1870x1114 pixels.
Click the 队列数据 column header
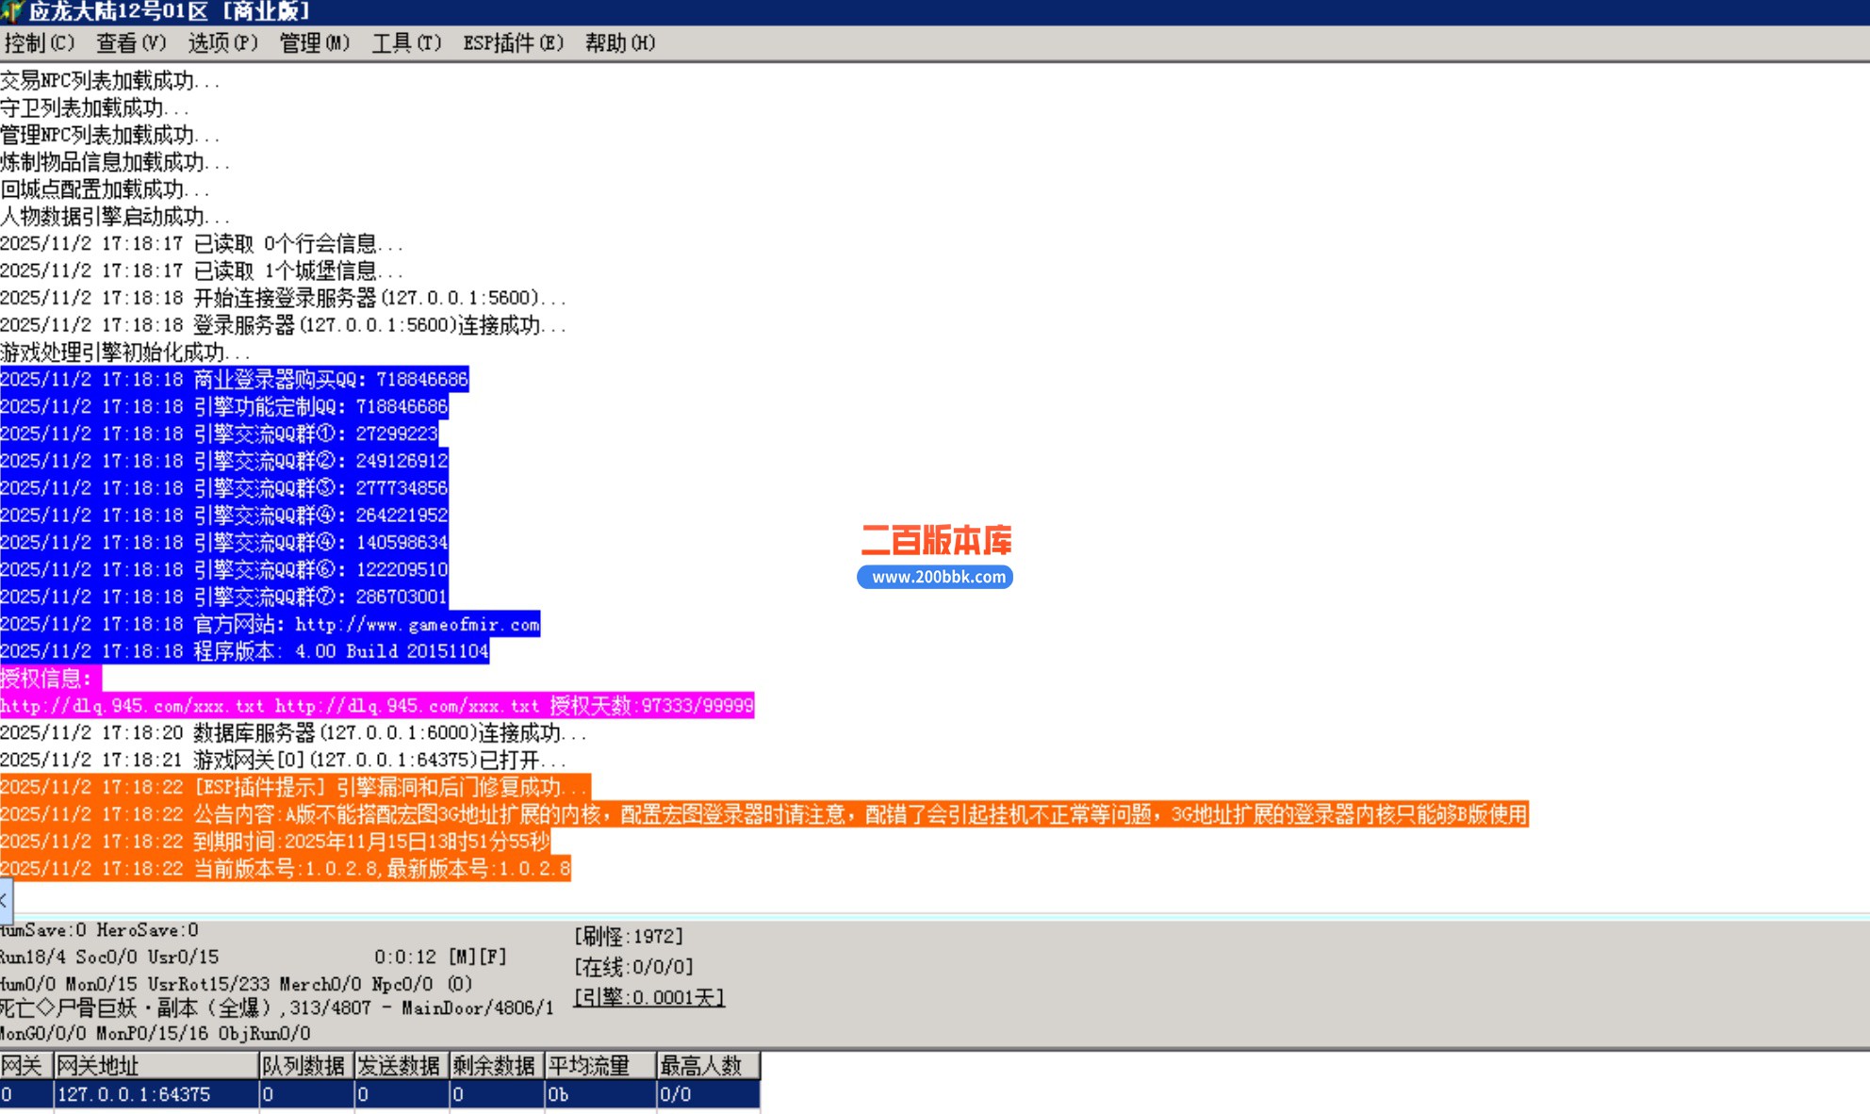point(305,1066)
